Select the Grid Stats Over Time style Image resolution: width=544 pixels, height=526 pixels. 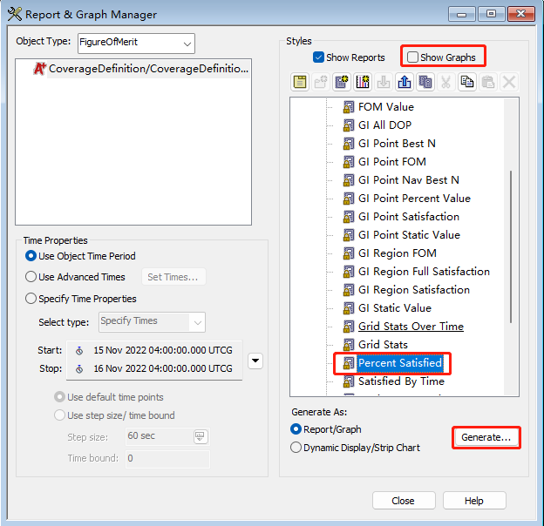click(x=410, y=327)
